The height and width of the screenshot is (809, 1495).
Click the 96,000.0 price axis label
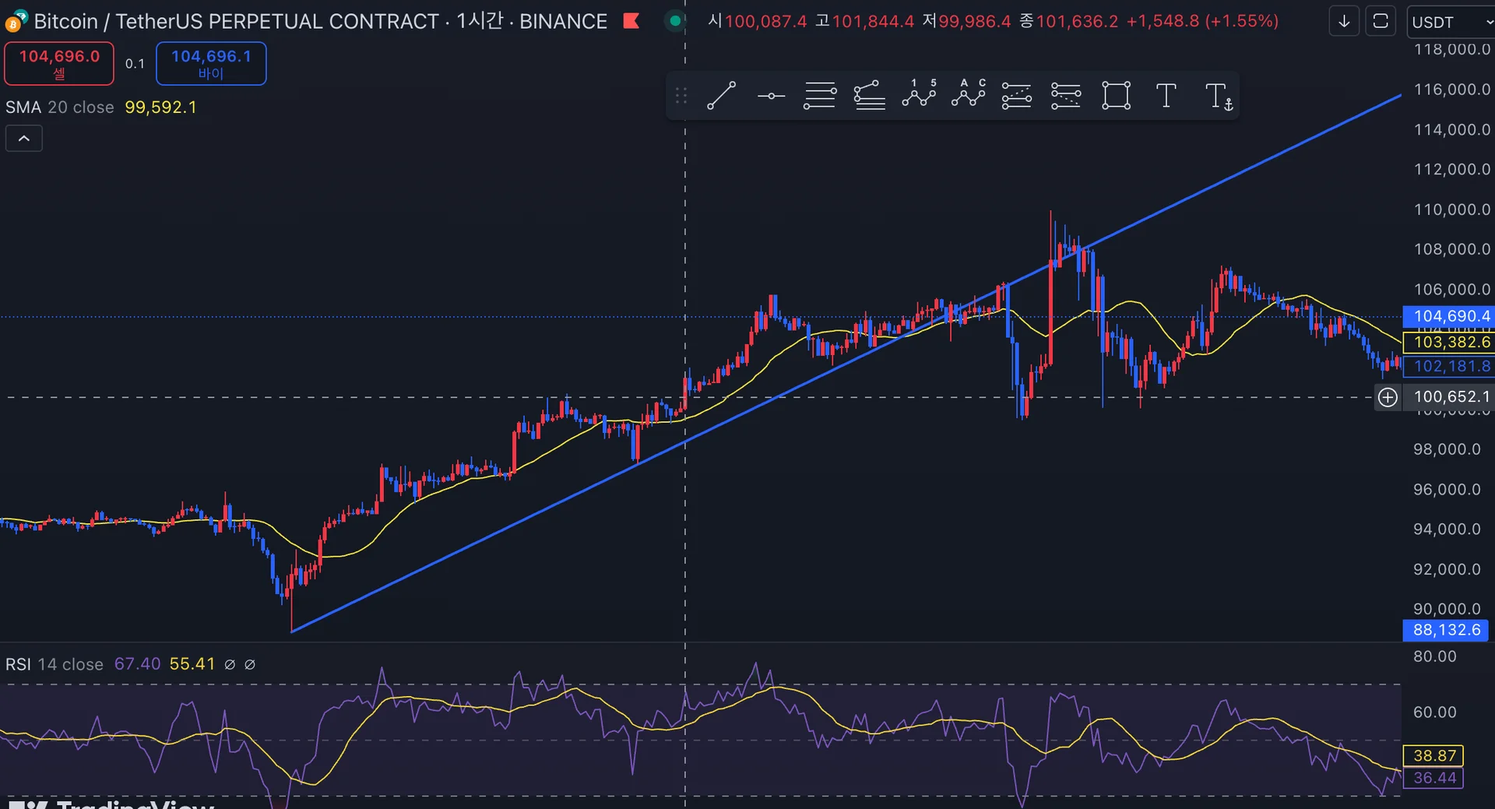tap(1448, 490)
